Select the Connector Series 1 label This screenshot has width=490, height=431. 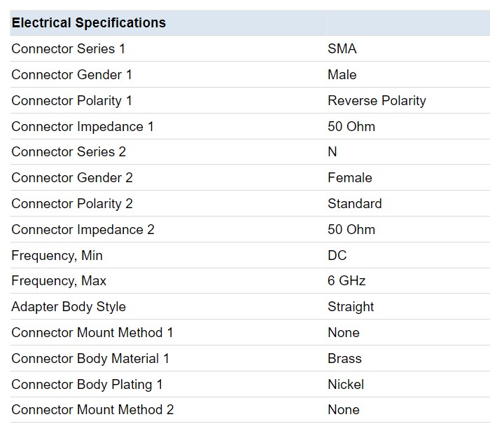pos(68,49)
